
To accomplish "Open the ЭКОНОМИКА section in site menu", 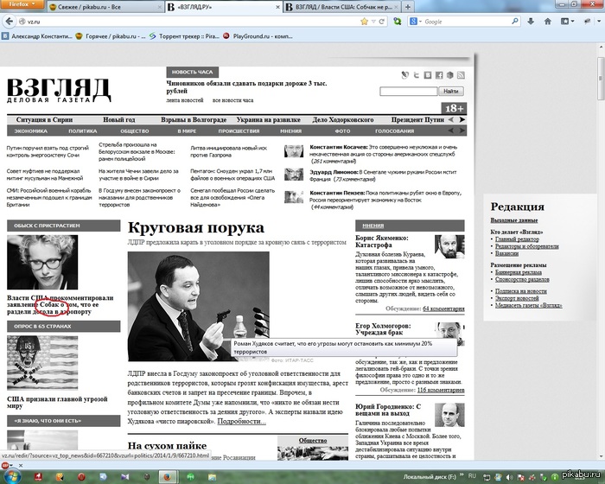I will pyautogui.click(x=30, y=131).
